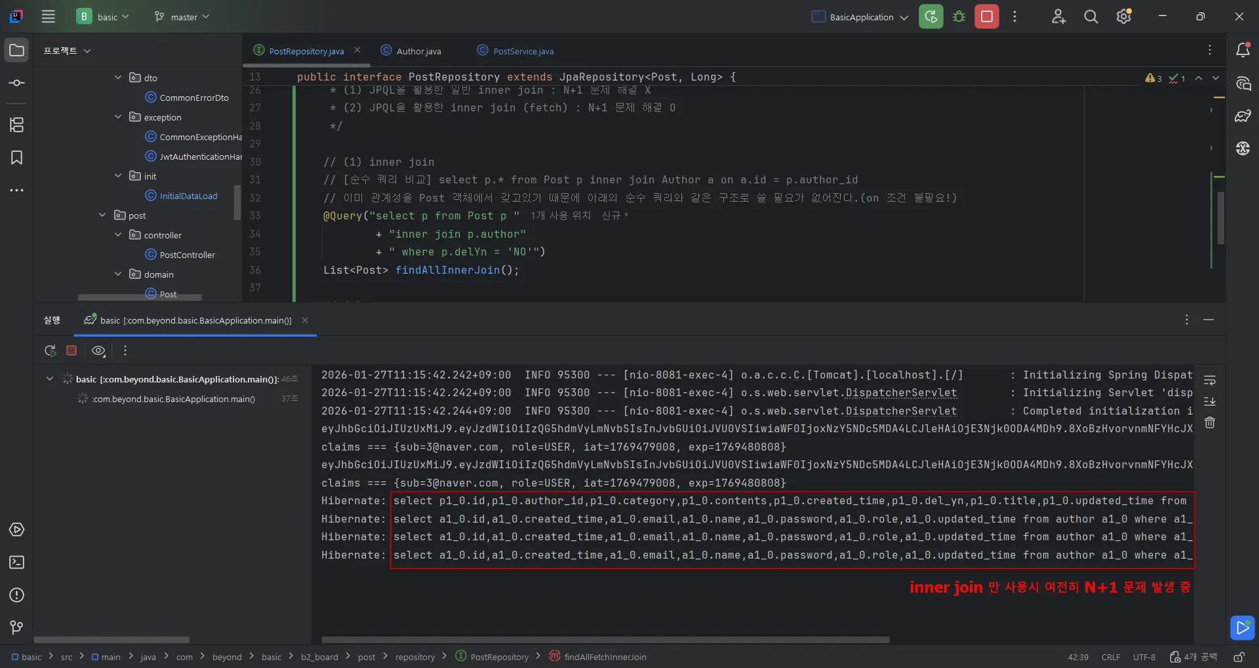Open more actions in main toolbar

click(1015, 17)
